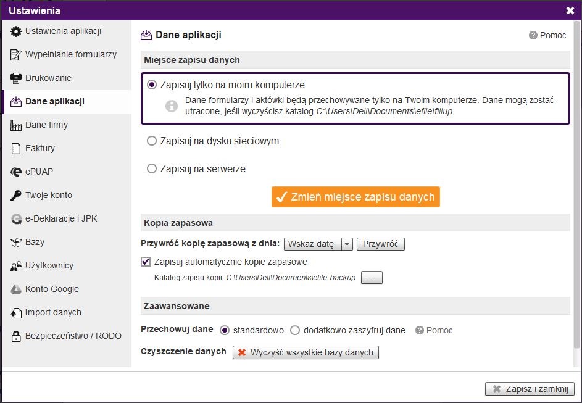This screenshot has height=403, width=582.
Task: Open Konto Google section
Action: 67,289
